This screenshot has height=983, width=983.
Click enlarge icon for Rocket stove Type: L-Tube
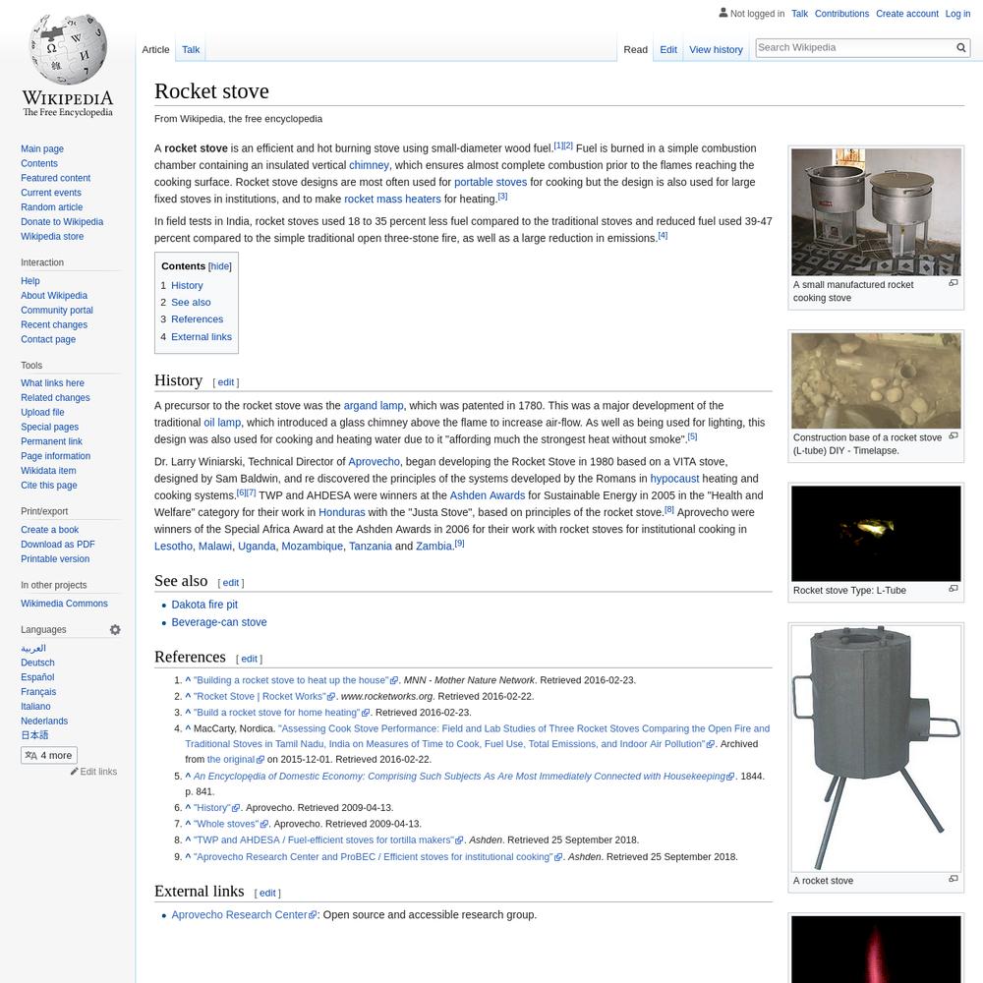click(953, 589)
